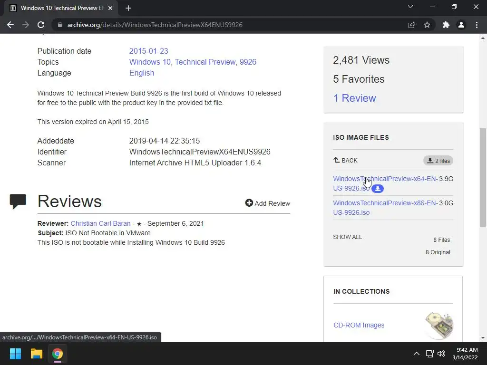Open the 1 Review link

[354, 98]
